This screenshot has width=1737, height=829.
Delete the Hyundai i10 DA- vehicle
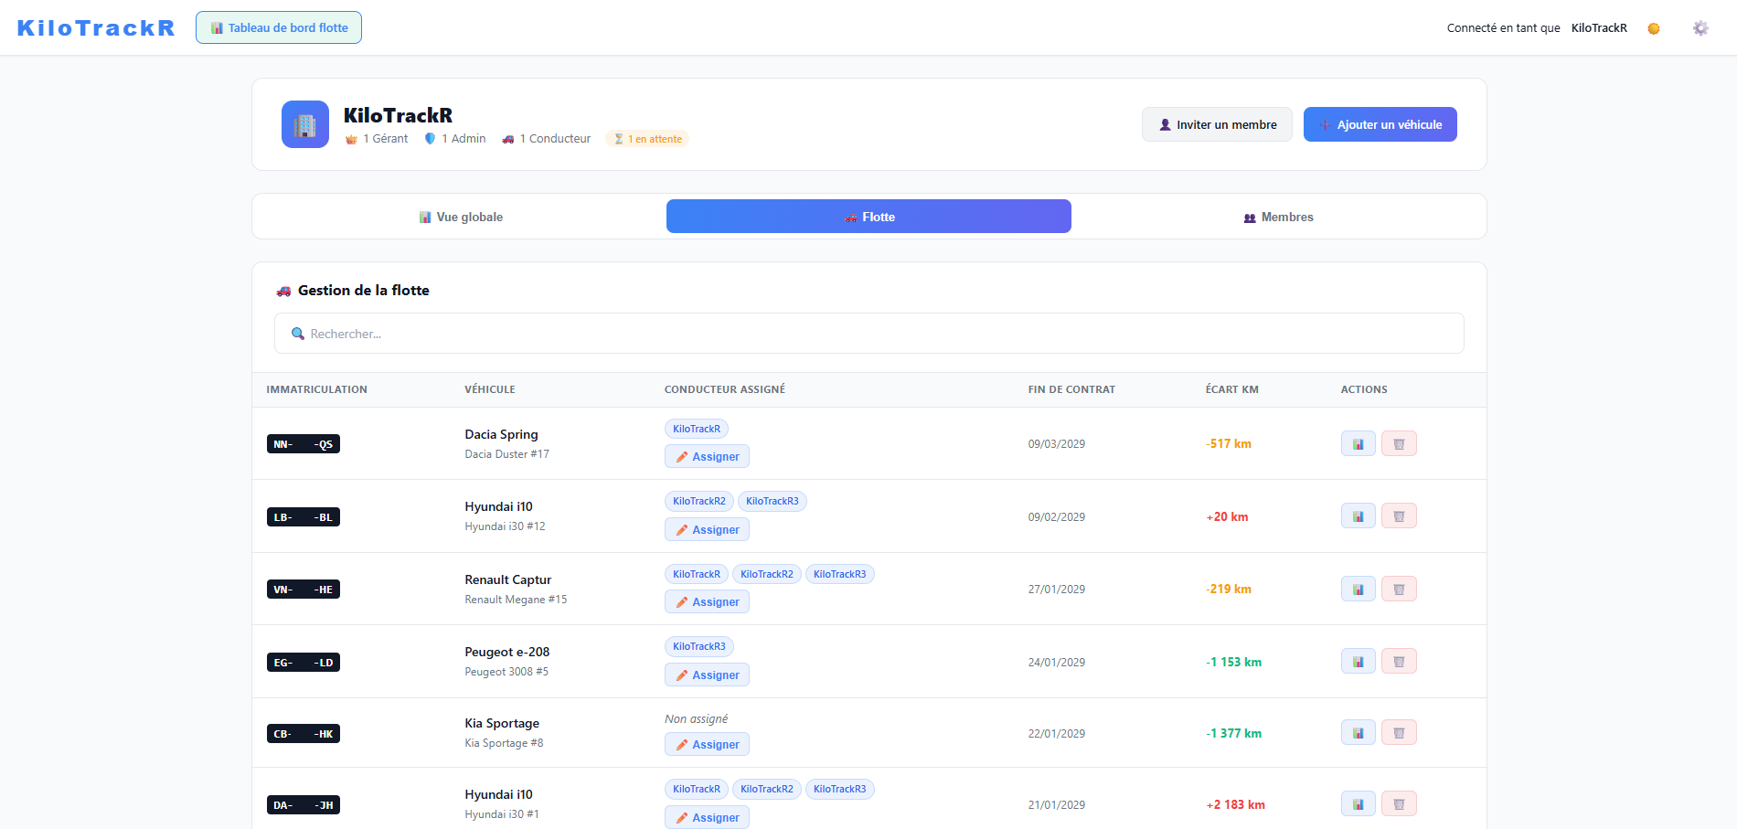pyautogui.click(x=1399, y=803)
